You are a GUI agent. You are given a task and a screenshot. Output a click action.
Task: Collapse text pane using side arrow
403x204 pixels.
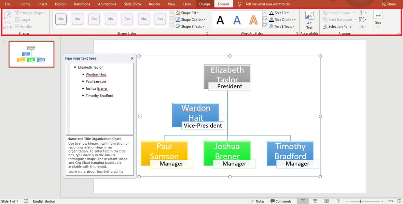(x=139, y=116)
